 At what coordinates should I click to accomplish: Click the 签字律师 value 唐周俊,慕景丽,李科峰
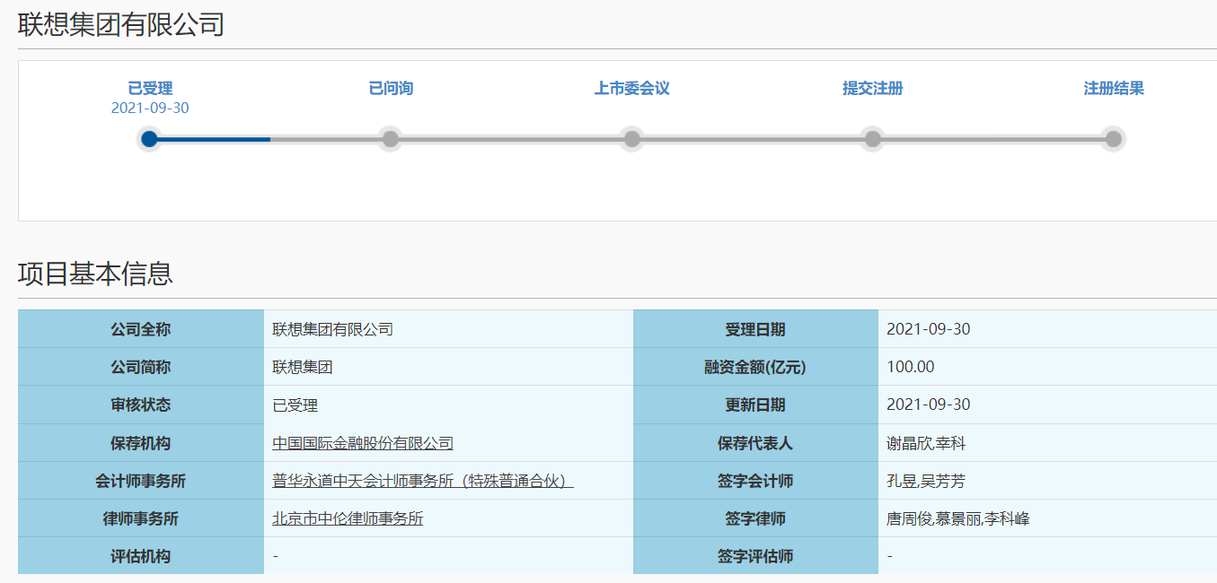[x=958, y=518]
